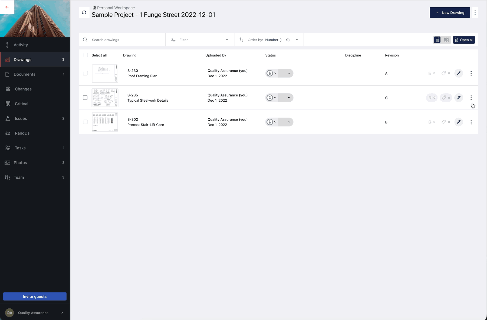
Task: Click the S-235 tags count icon
Action: pos(446,98)
